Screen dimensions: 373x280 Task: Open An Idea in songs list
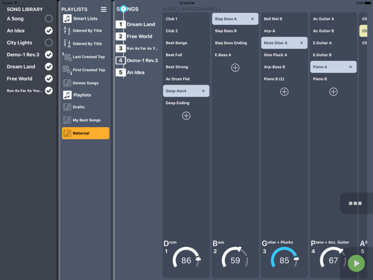[x=136, y=72]
